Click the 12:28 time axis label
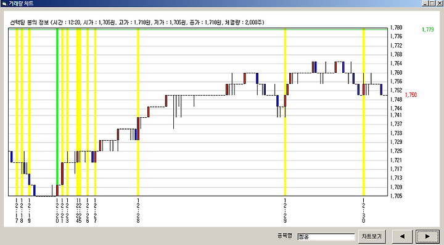The height and width of the screenshot is (245, 444). [x=138, y=210]
